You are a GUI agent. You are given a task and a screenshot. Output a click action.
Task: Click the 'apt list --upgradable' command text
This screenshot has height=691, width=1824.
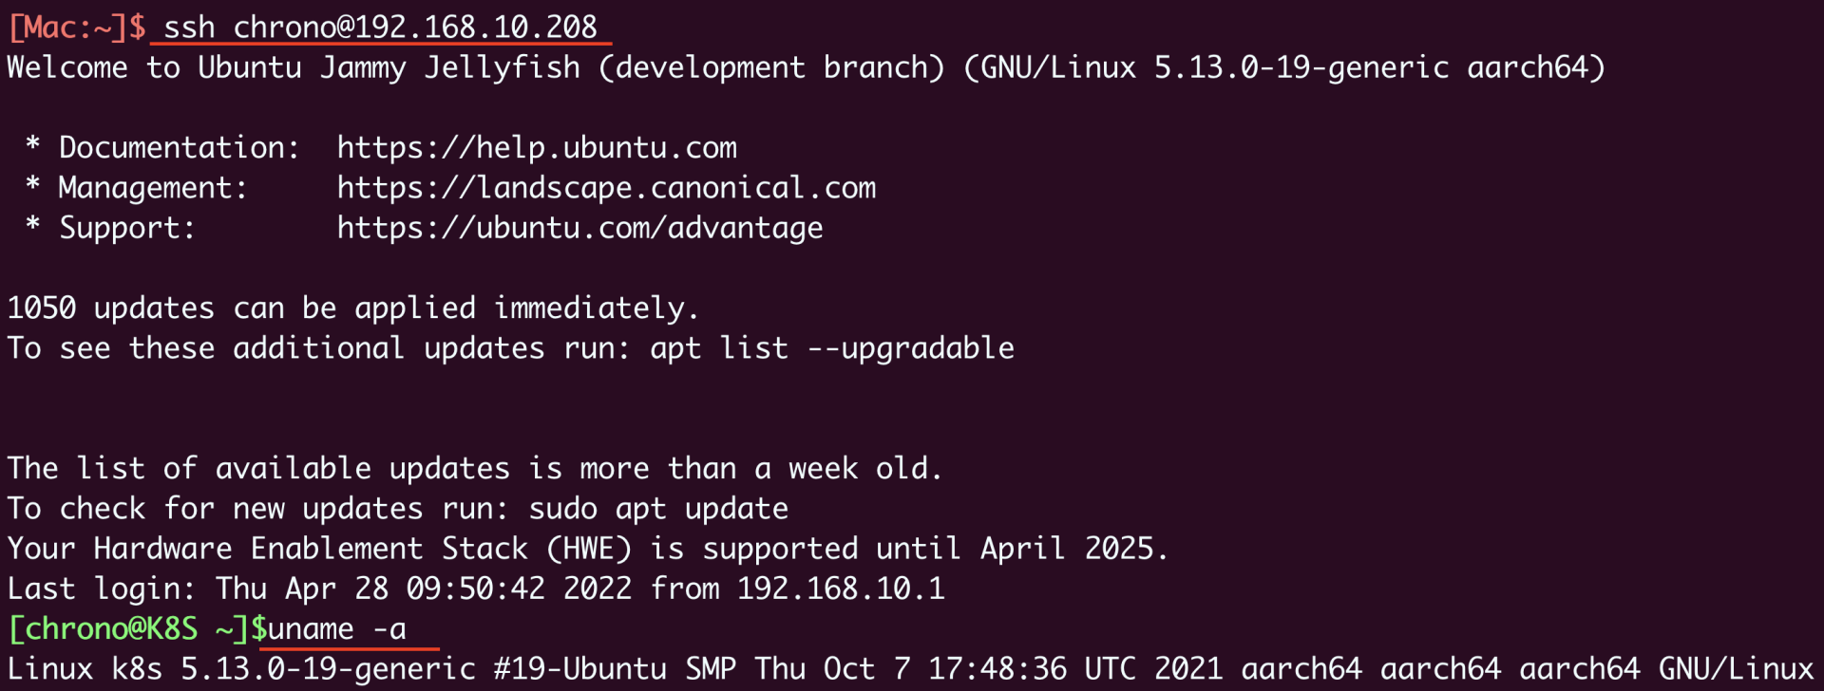[x=831, y=348]
